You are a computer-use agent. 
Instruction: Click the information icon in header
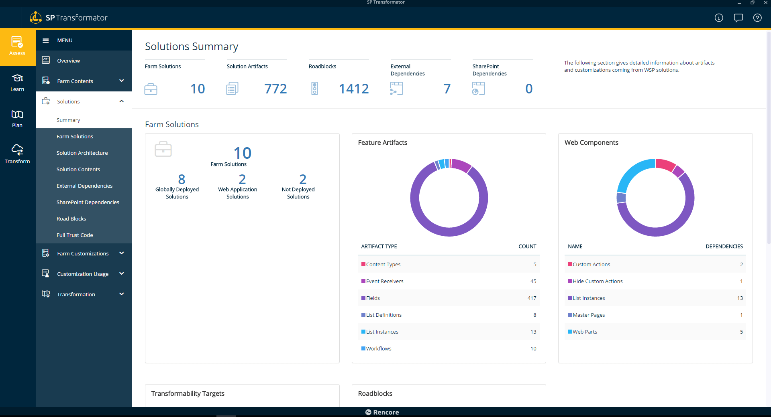pyautogui.click(x=719, y=18)
